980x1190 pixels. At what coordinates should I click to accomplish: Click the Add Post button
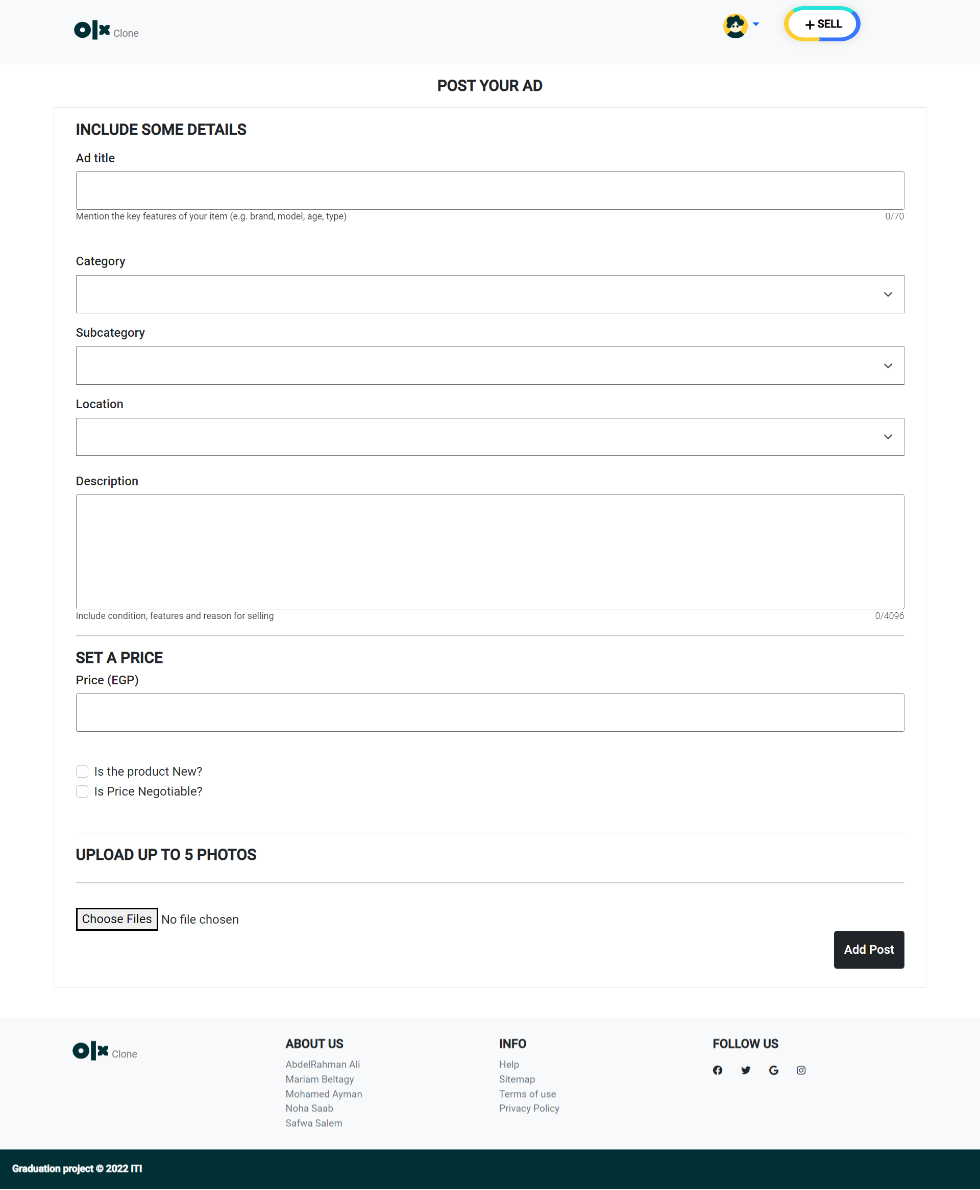click(x=868, y=950)
